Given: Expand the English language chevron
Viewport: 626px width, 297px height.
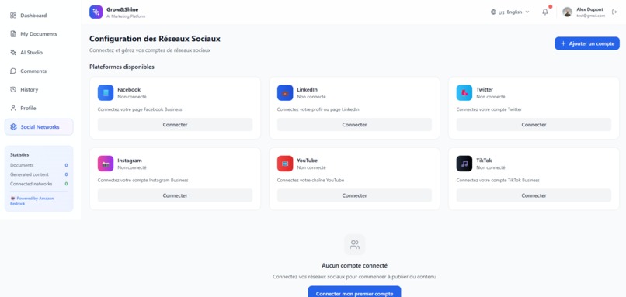Looking at the screenshot, I should pos(527,12).
